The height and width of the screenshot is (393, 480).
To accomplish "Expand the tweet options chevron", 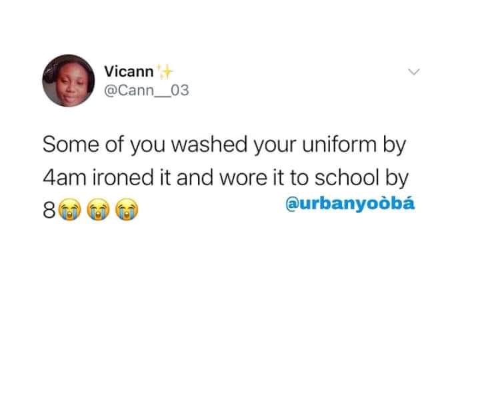I will (414, 72).
